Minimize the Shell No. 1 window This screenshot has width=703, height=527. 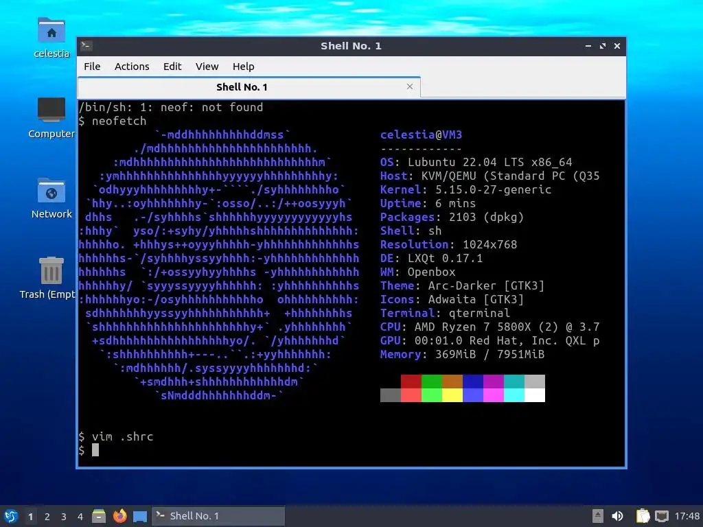(588, 46)
